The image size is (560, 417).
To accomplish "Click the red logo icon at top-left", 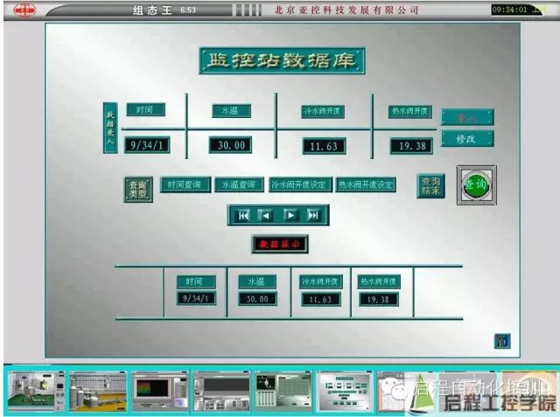I will [x=24, y=10].
